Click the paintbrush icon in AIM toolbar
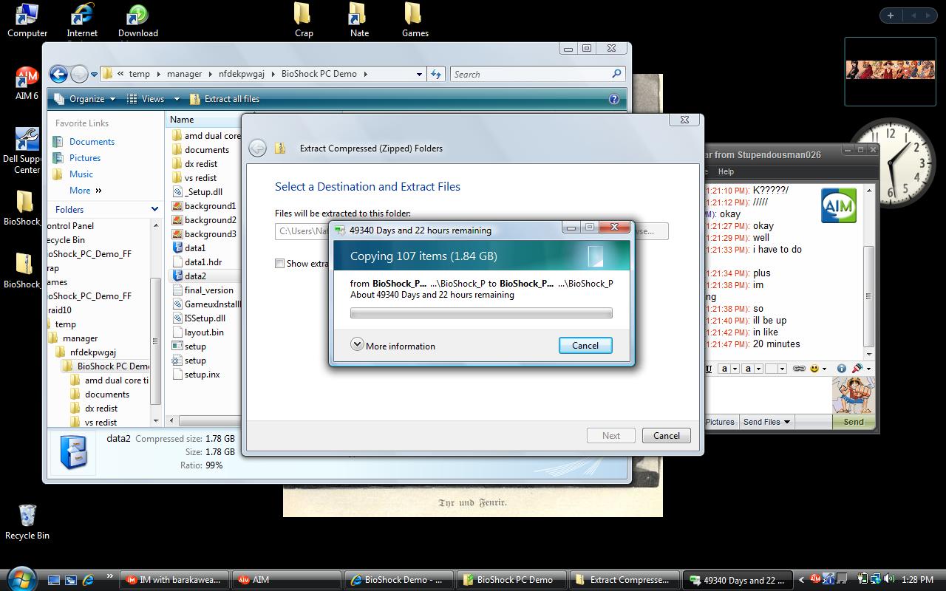Viewport: 946px width, 591px height. (x=857, y=368)
